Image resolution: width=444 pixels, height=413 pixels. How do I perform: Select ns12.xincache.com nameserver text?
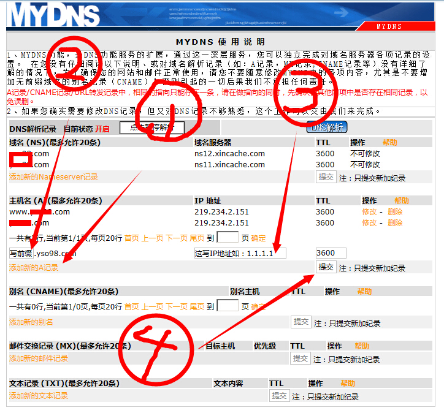(x=229, y=154)
